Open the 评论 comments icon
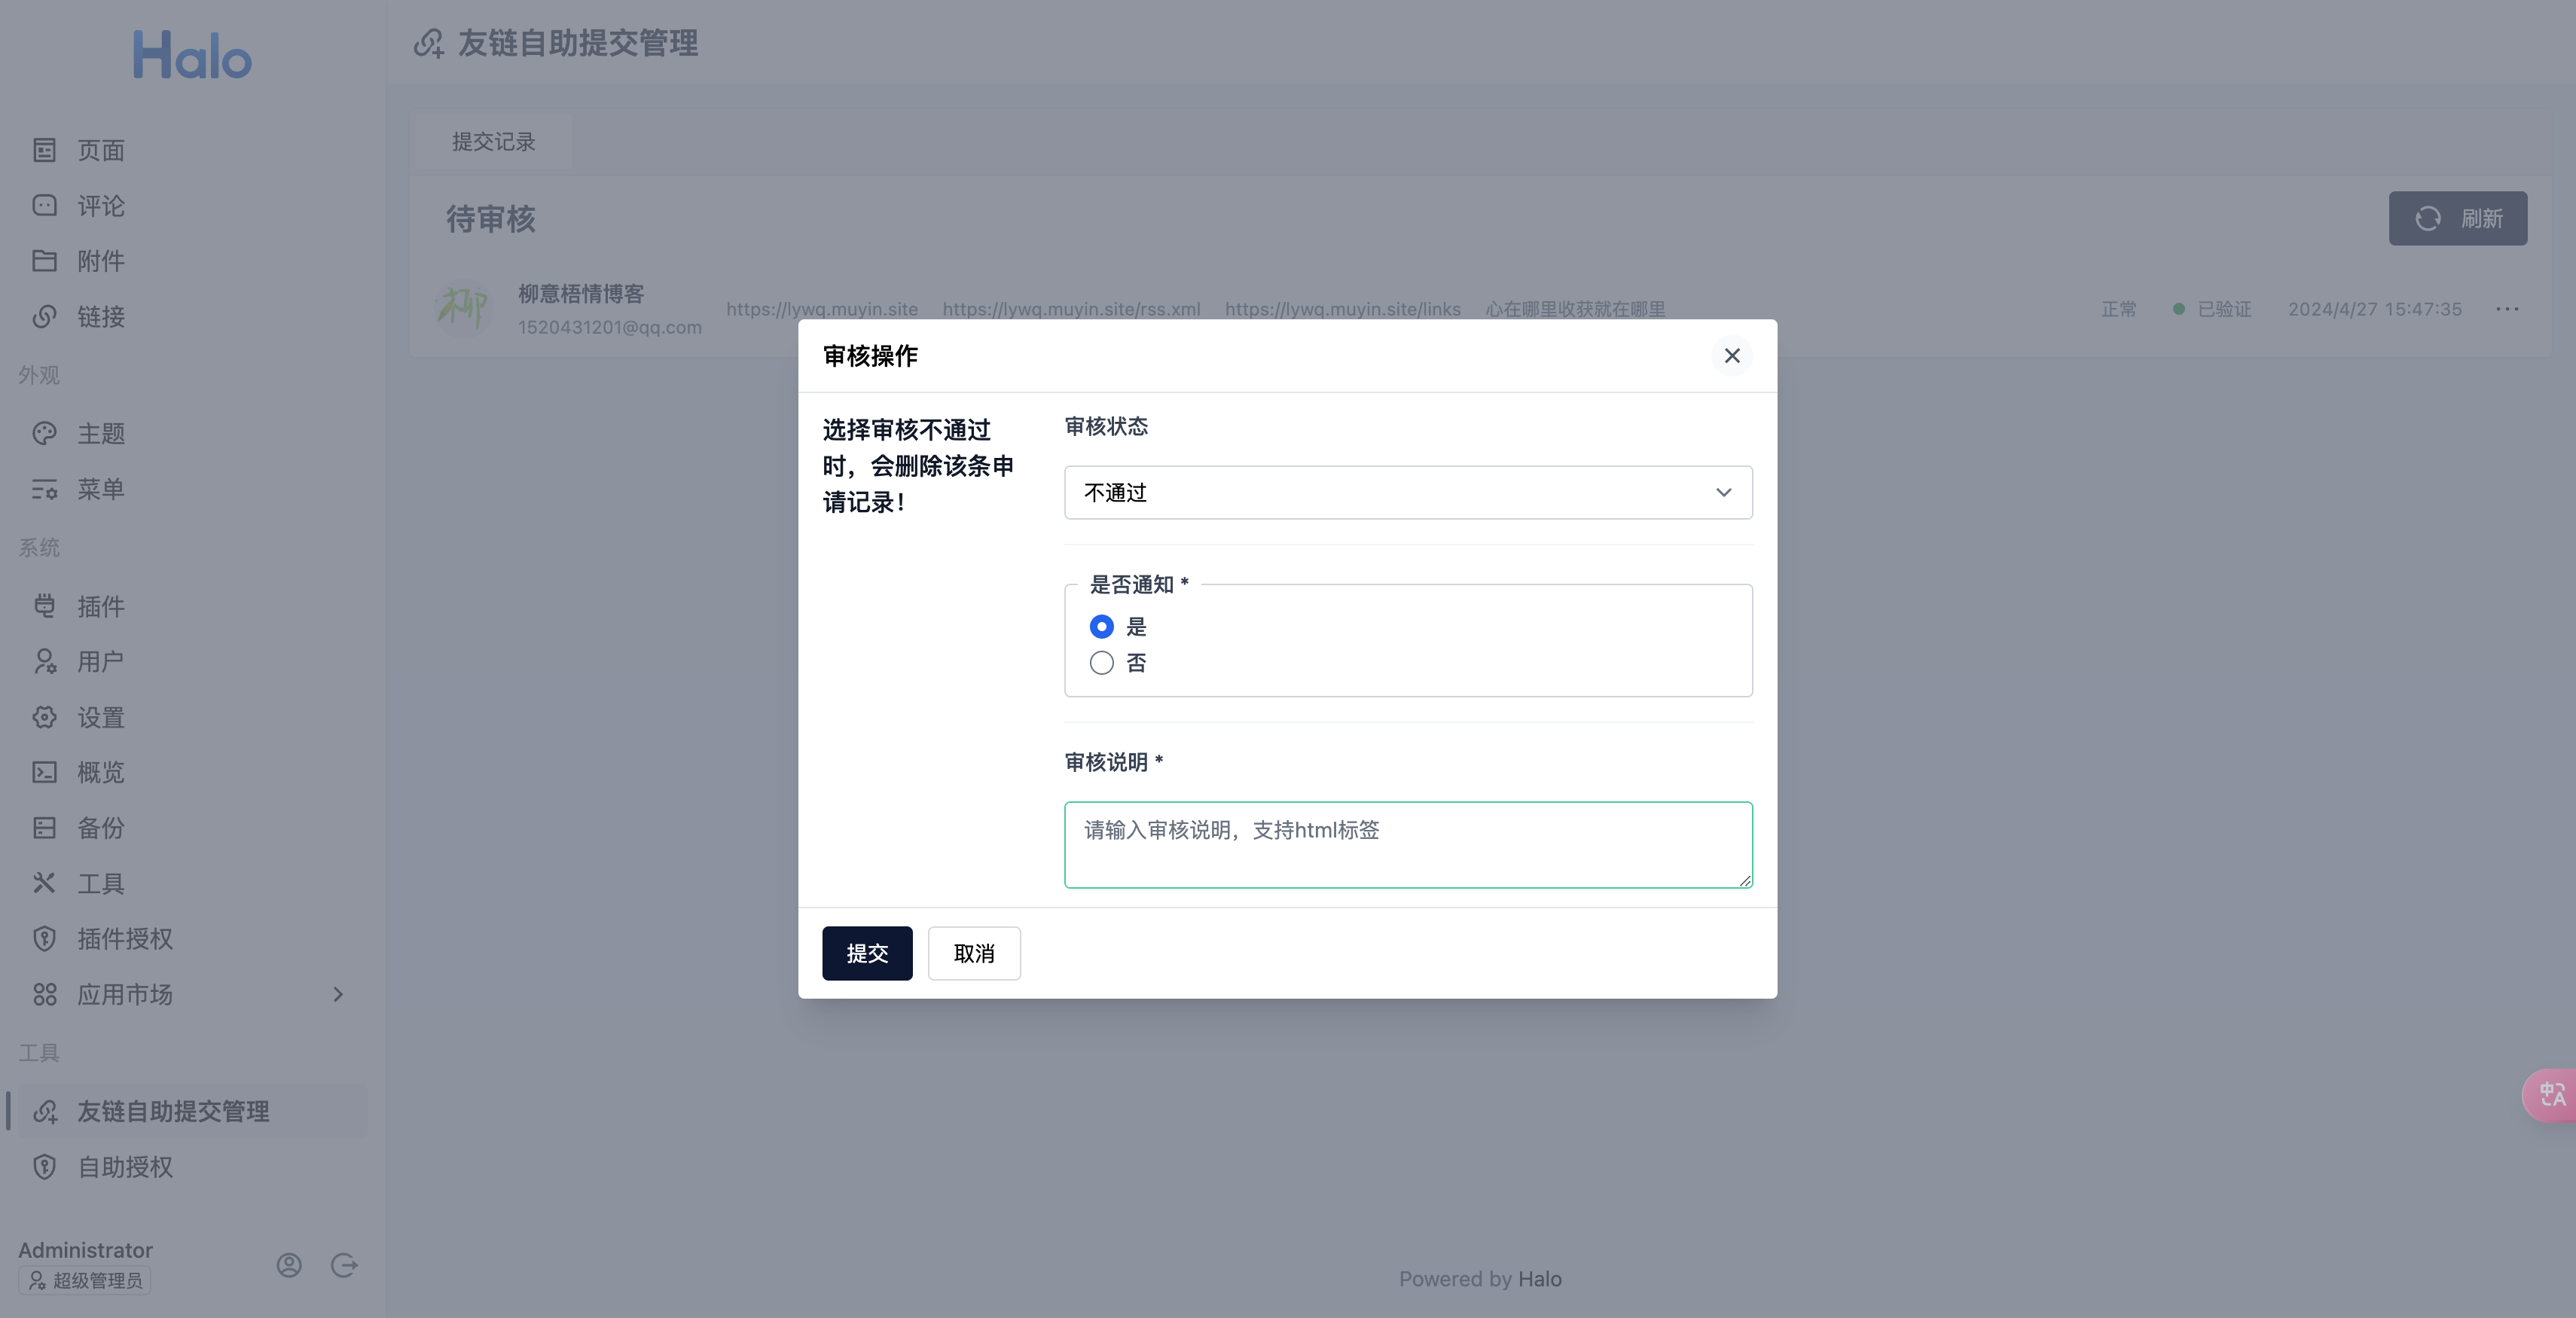 point(44,205)
